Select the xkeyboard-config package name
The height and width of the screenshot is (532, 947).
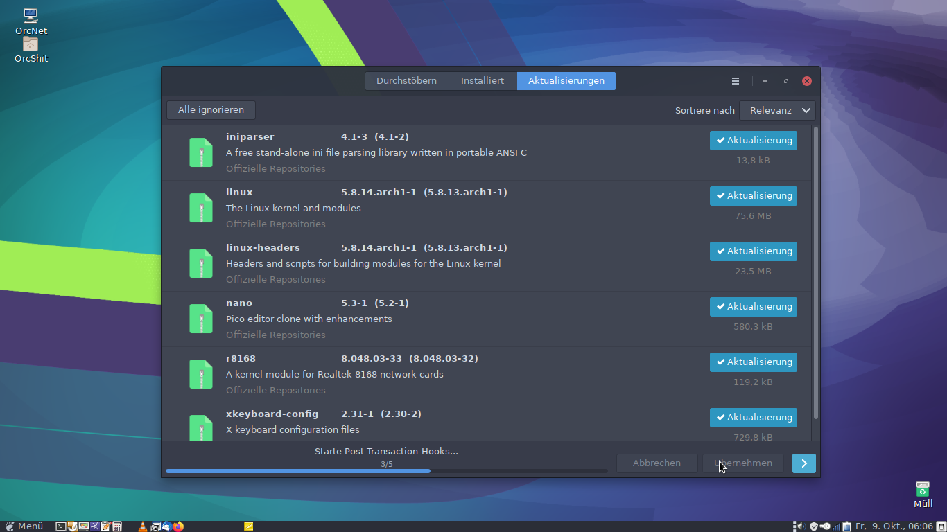(x=272, y=414)
